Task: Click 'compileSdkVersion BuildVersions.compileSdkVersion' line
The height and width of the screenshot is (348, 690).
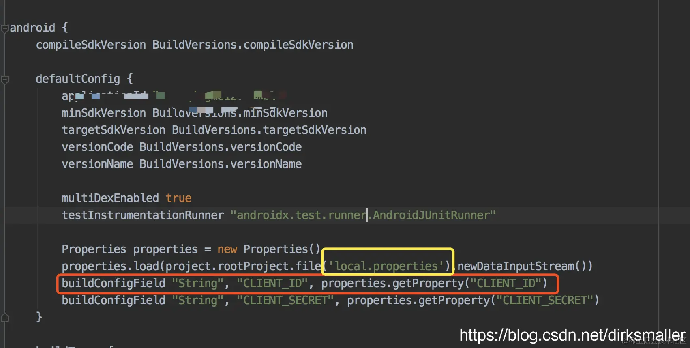Action: 195,45
